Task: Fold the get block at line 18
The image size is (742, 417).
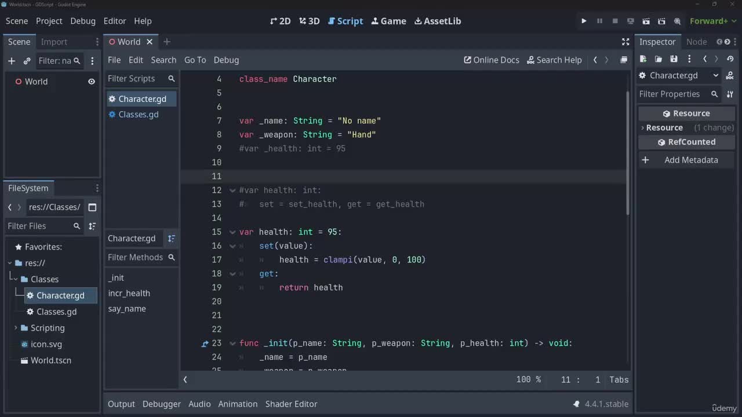Action: [233, 273]
